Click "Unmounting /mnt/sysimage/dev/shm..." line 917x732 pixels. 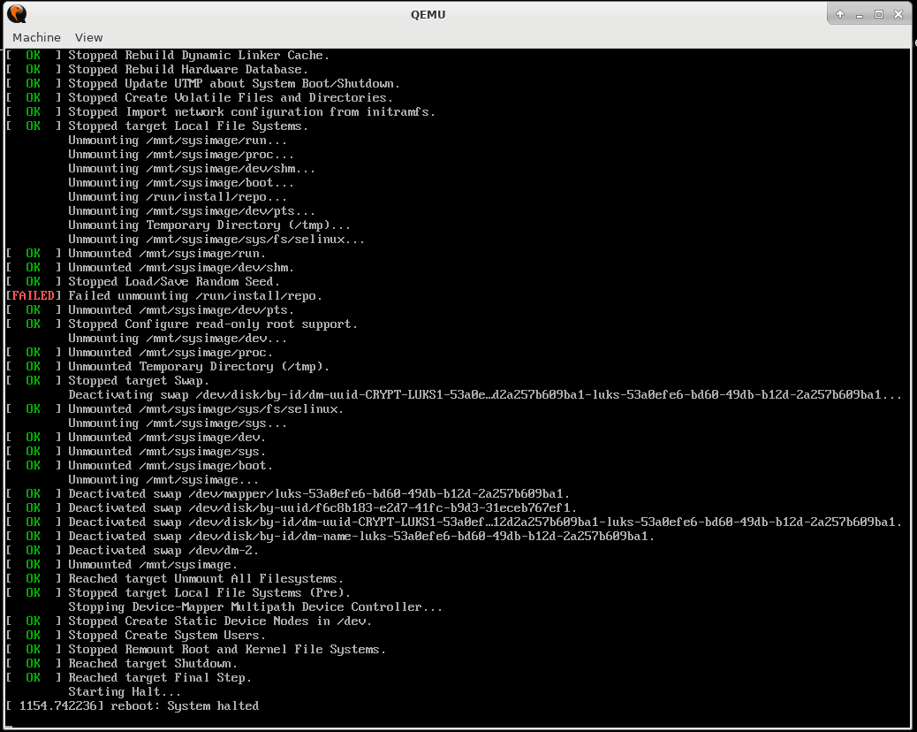[191, 169]
